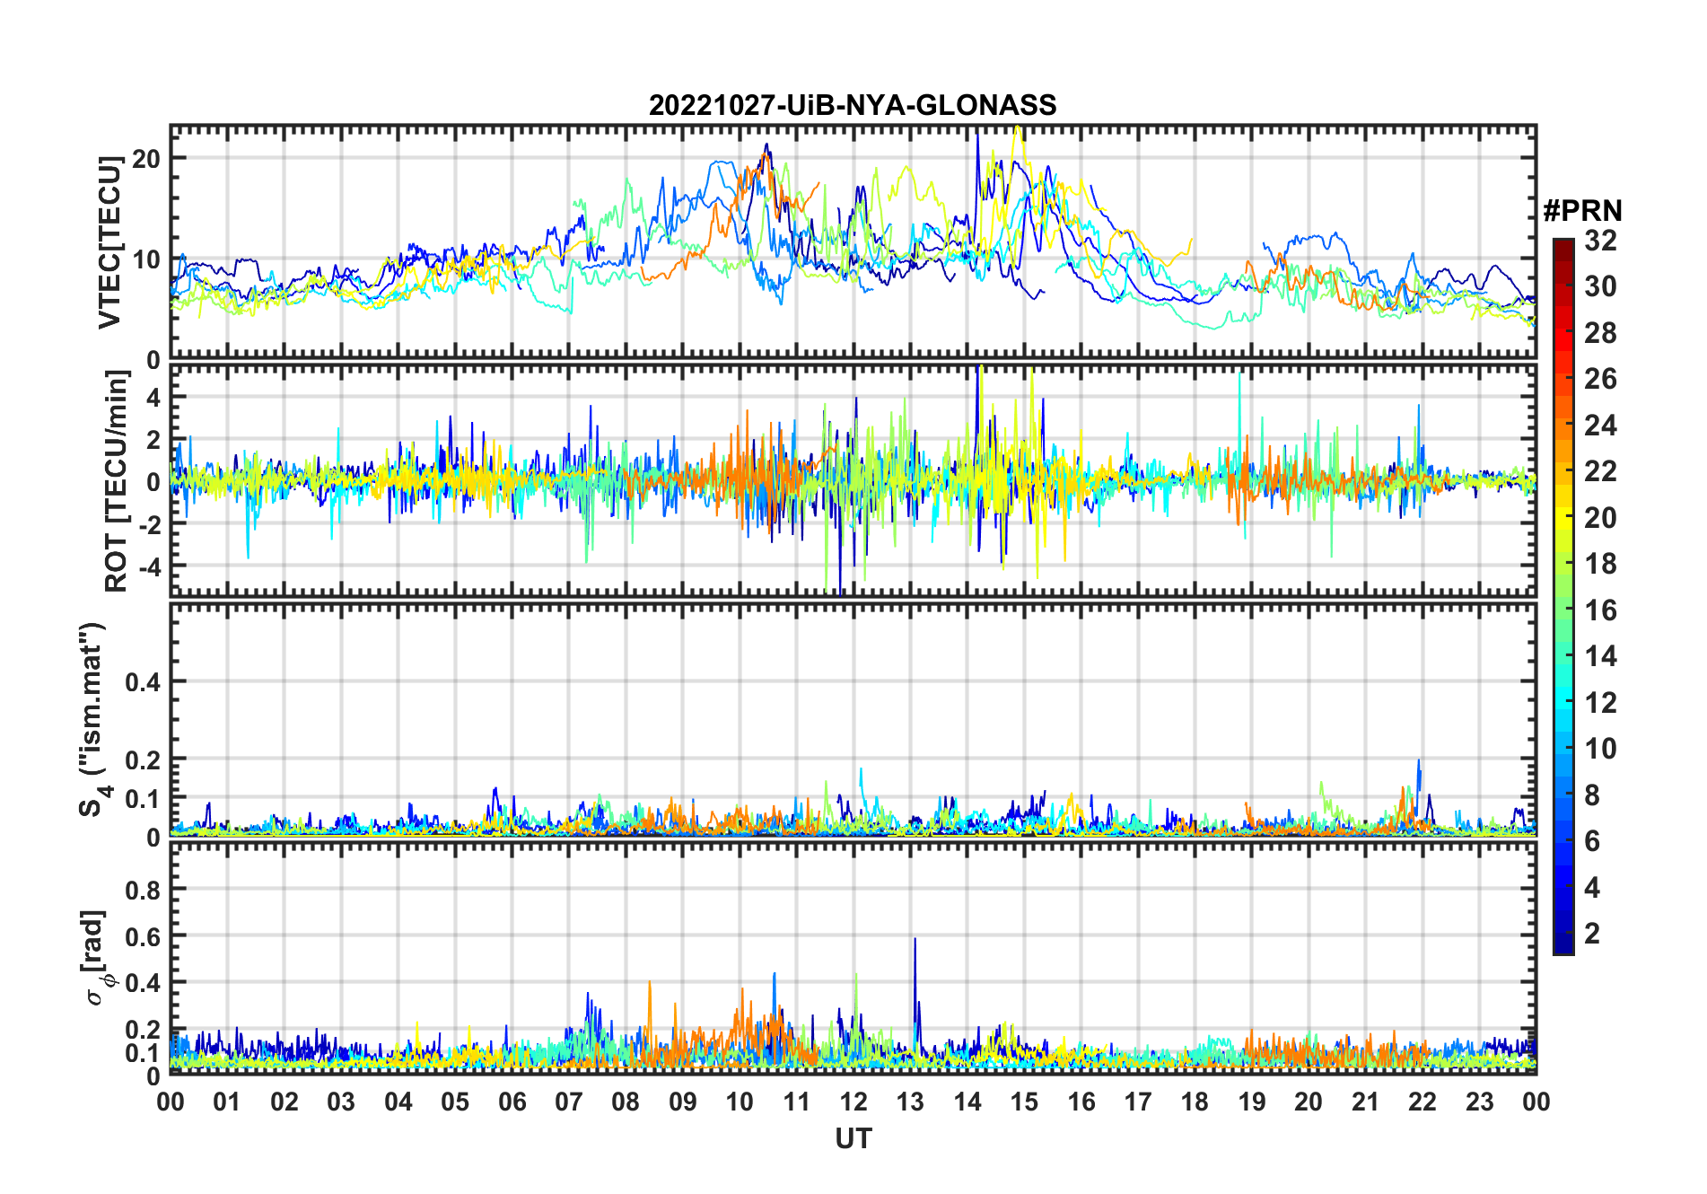Select colorbar tick label 12
The height and width of the screenshot is (1194, 1707).
point(1601,703)
